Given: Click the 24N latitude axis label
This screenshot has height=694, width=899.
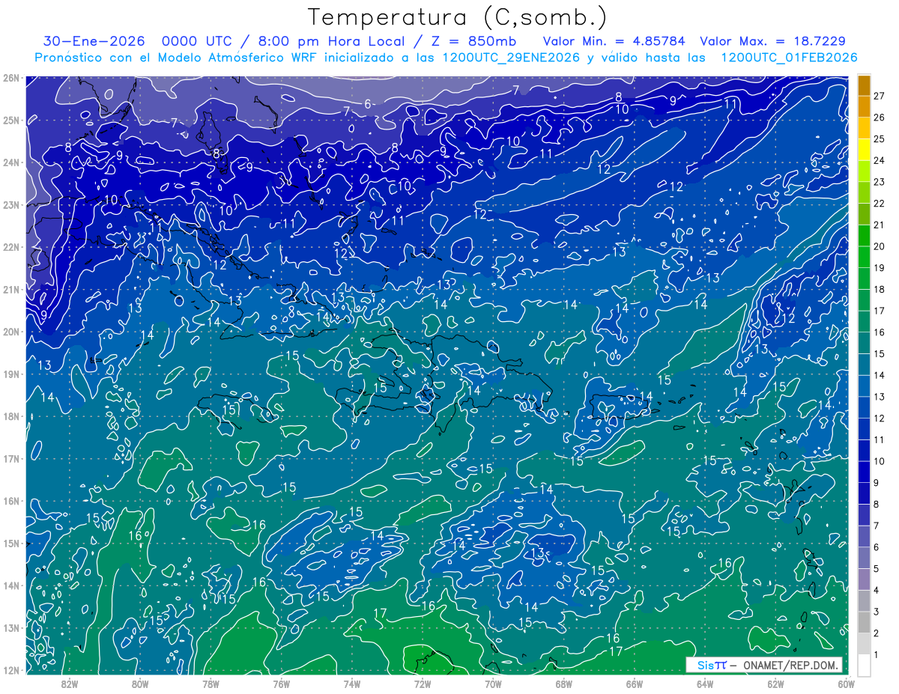Looking at the screenshot, I should (10, 162).
